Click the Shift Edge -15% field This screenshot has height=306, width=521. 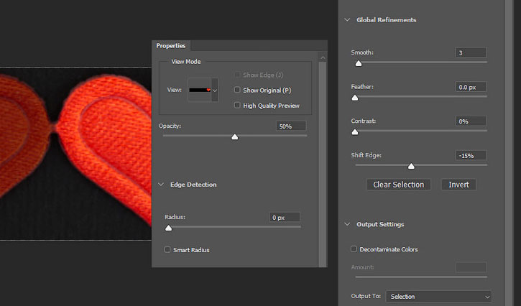[x=471, y=155]
